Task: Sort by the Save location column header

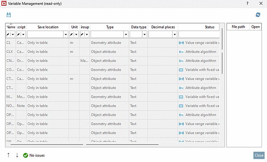Action: click(x=48, y=27)
